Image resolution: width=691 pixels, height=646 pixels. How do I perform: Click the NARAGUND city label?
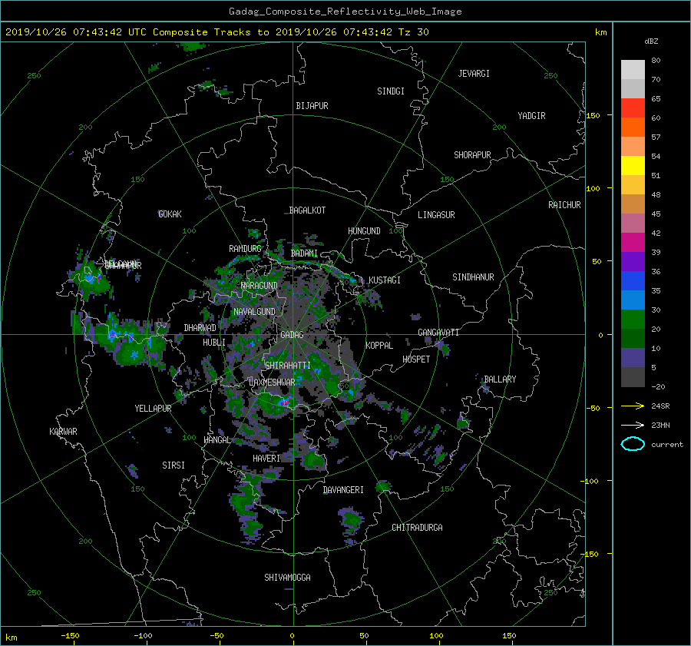pos(260,286)
